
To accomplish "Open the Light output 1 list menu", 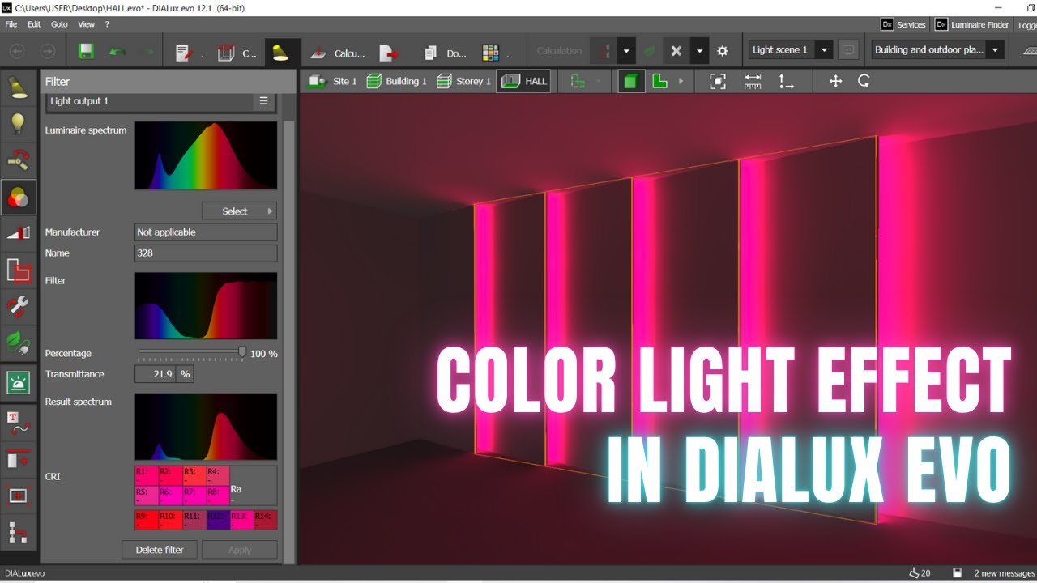I will (263, 101).
